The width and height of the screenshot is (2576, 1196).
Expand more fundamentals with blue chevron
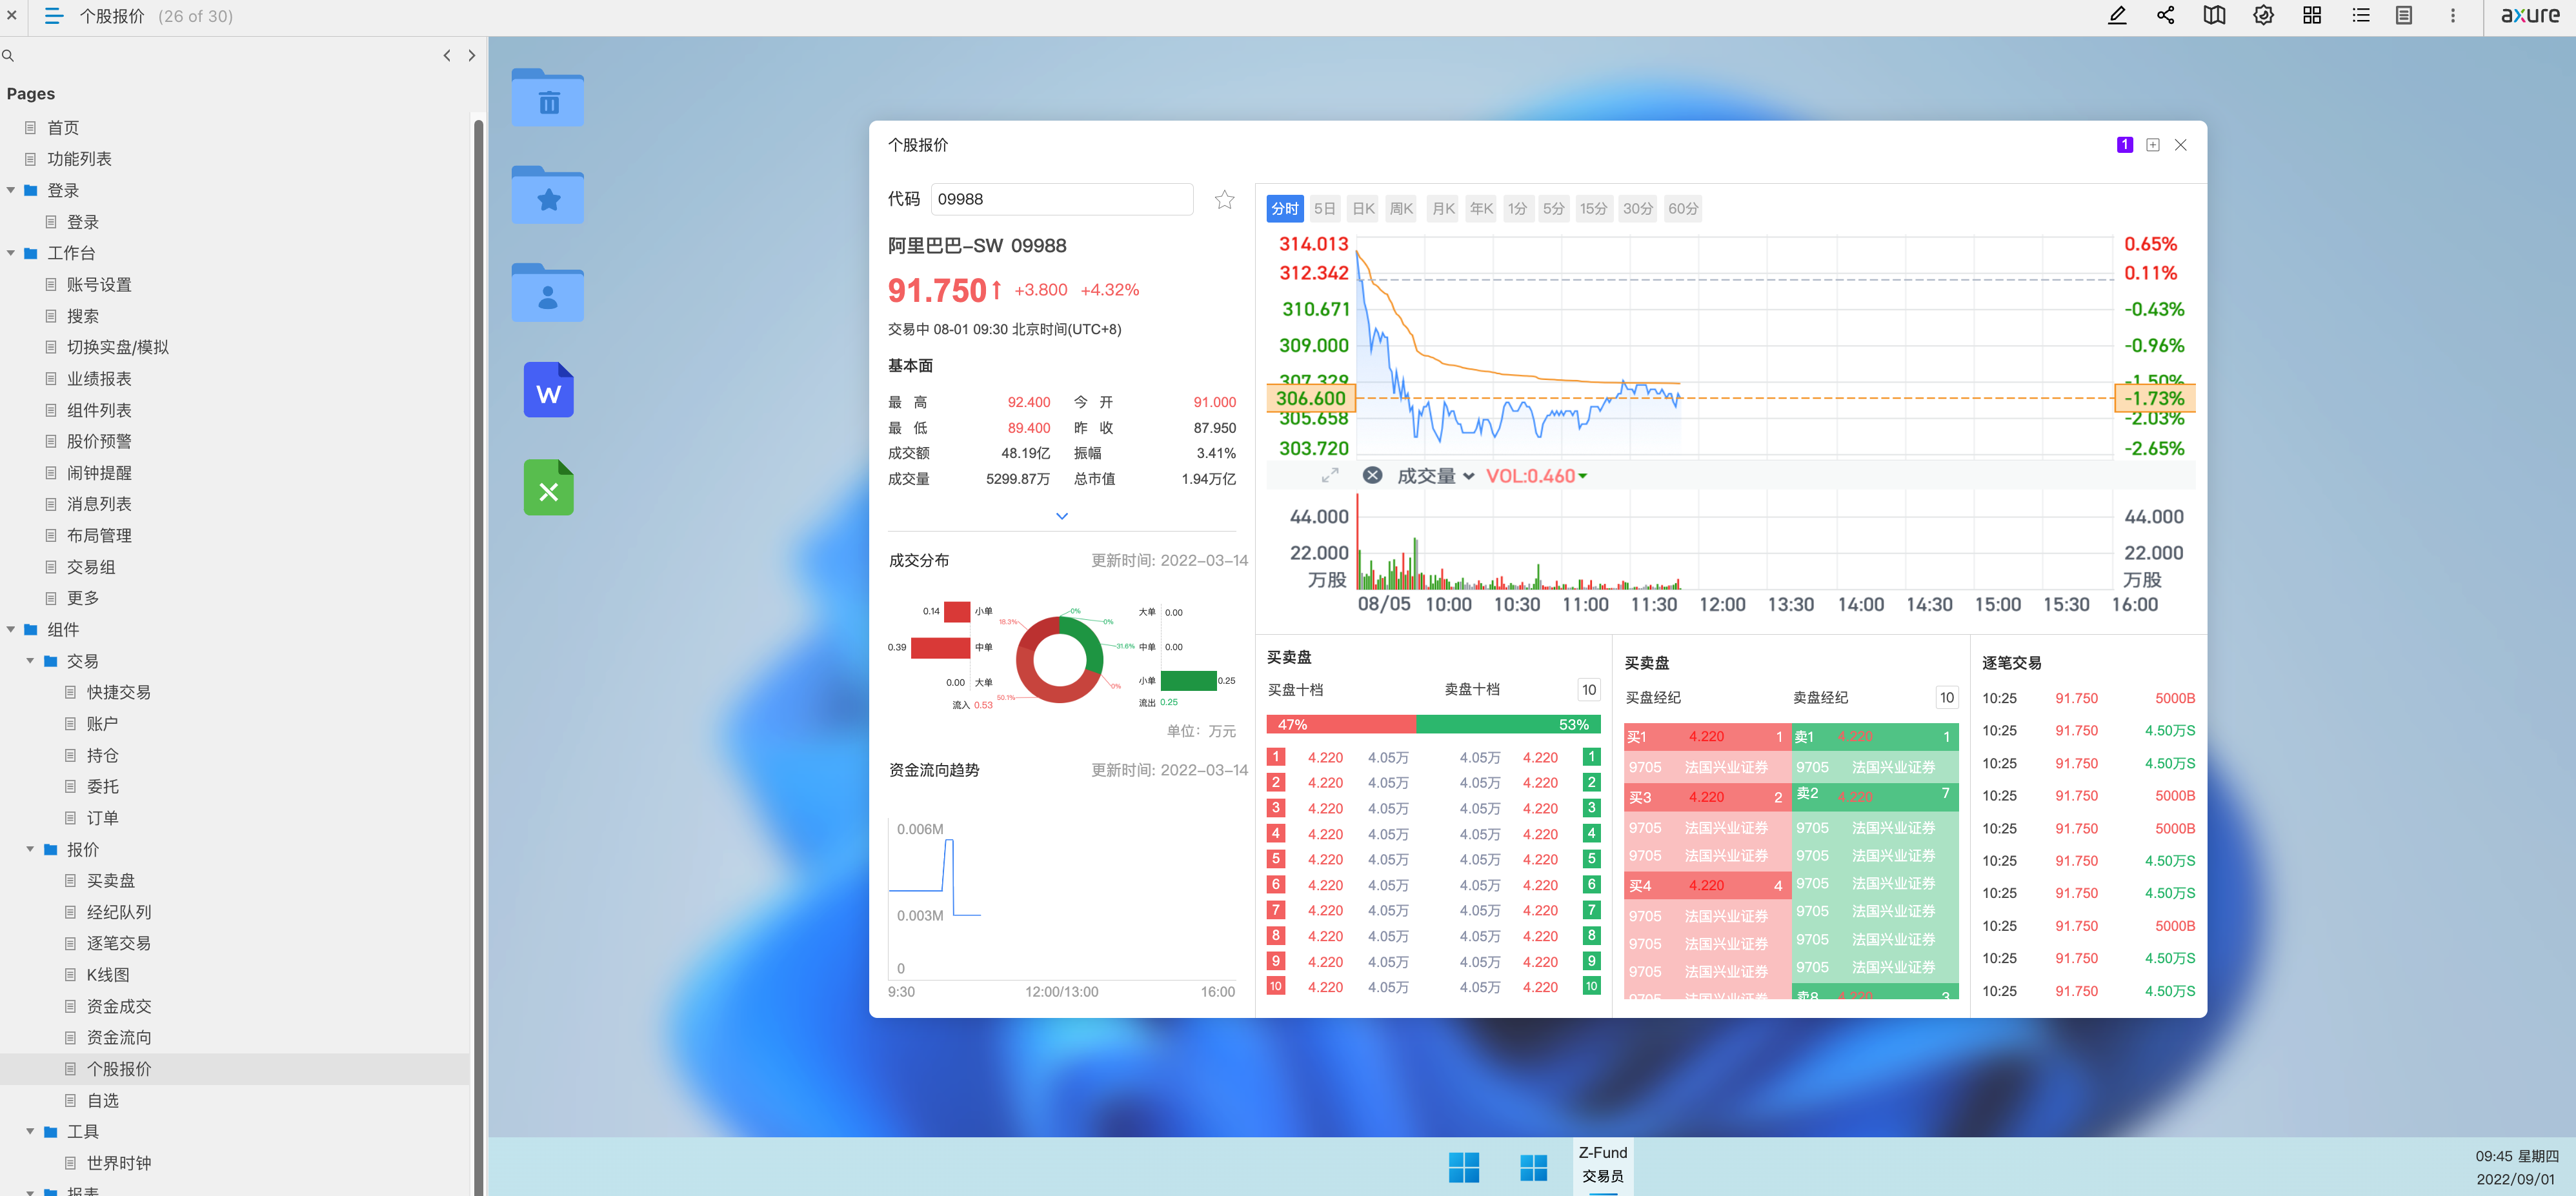click(1061, 516)
